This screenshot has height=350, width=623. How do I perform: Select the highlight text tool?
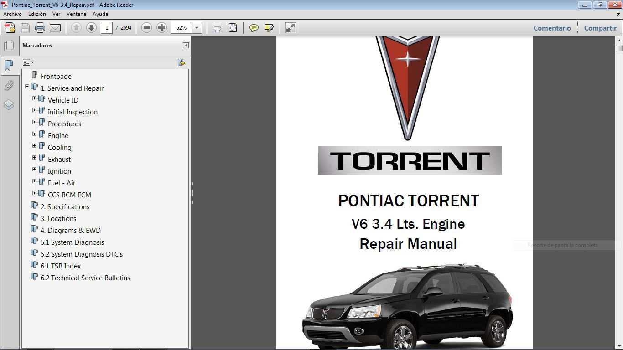click(269, 28)
